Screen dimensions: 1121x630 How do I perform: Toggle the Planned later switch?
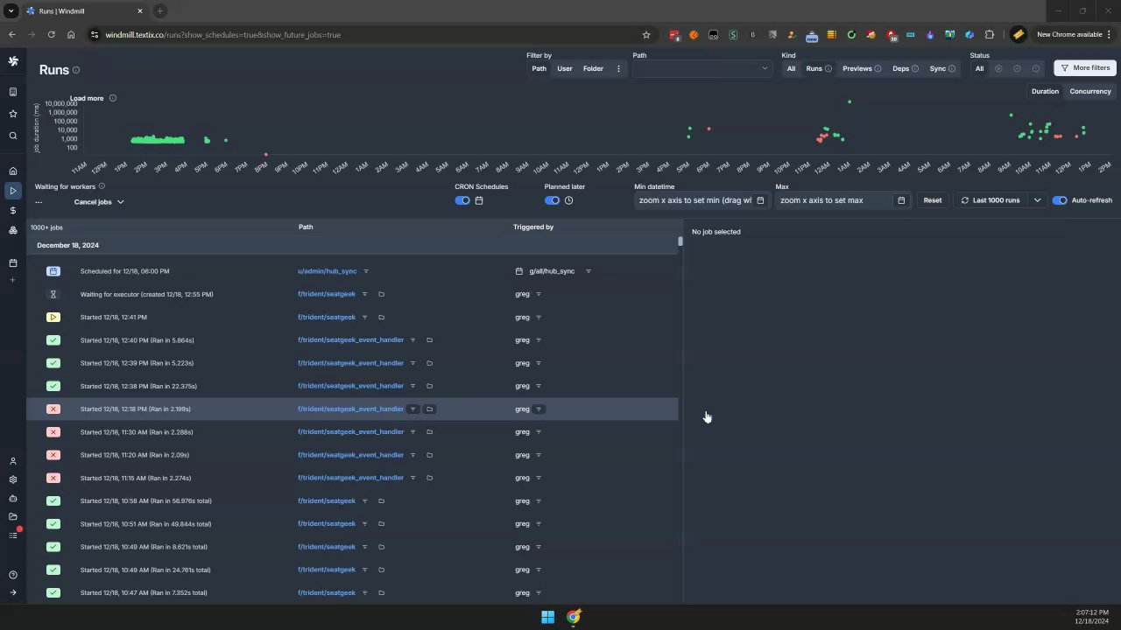[552, 200]
